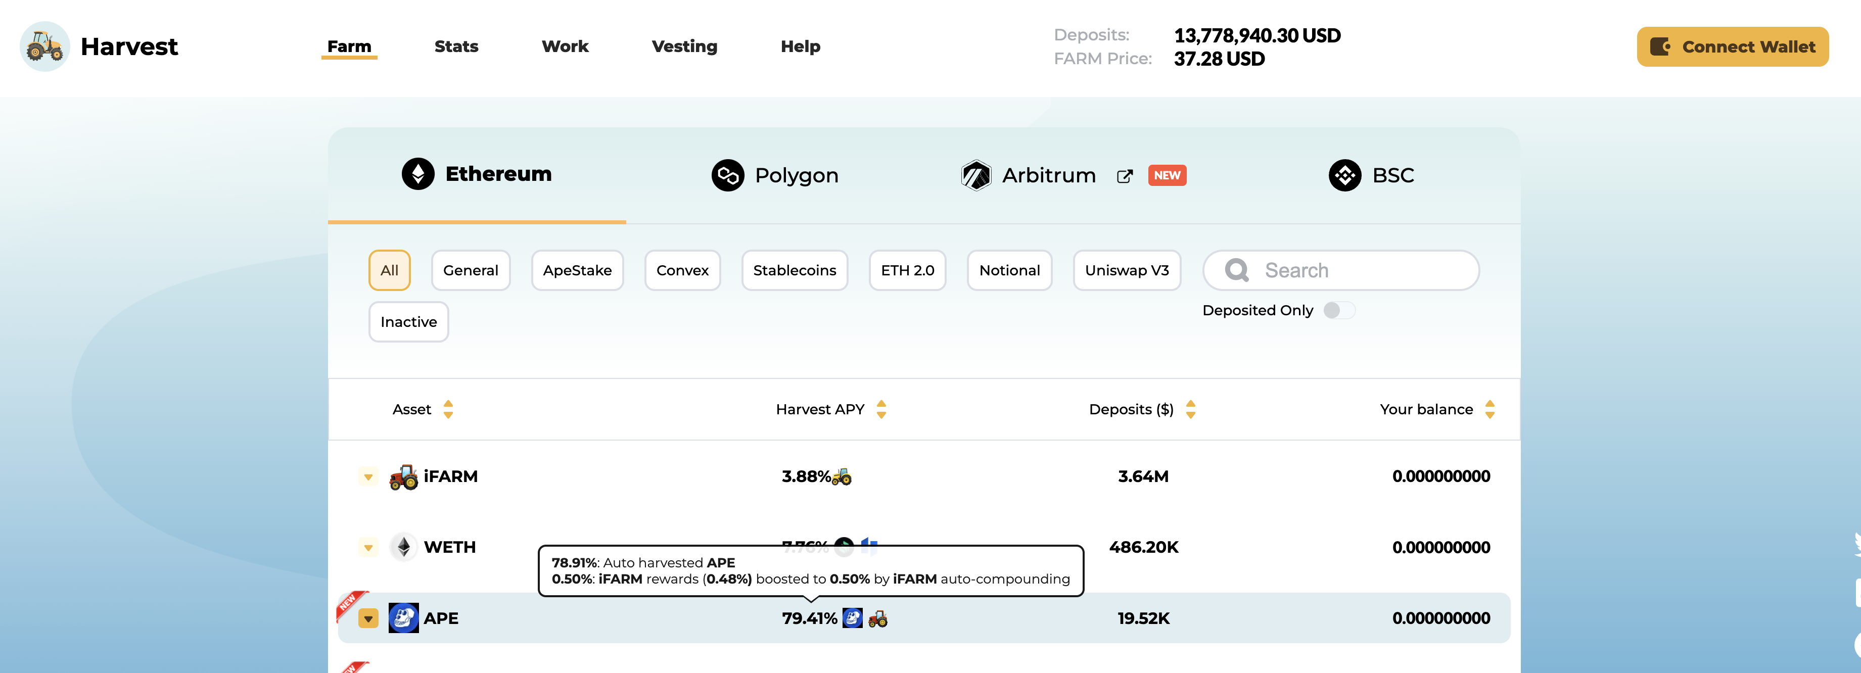Screen dimensions: 1861x673
Task: Click the iFARM red tractor icon
Action: point(403,476)
